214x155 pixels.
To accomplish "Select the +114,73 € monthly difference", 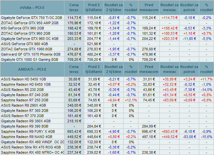I will (170, 18).
